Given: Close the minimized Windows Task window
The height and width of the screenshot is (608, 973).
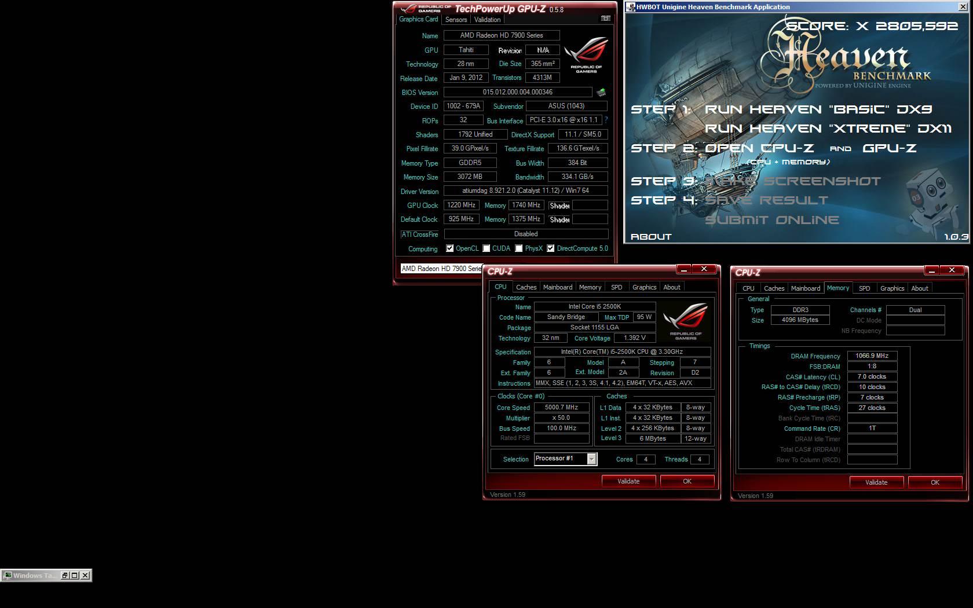Looking at the screenshot, I should click(x=85, y=575).
